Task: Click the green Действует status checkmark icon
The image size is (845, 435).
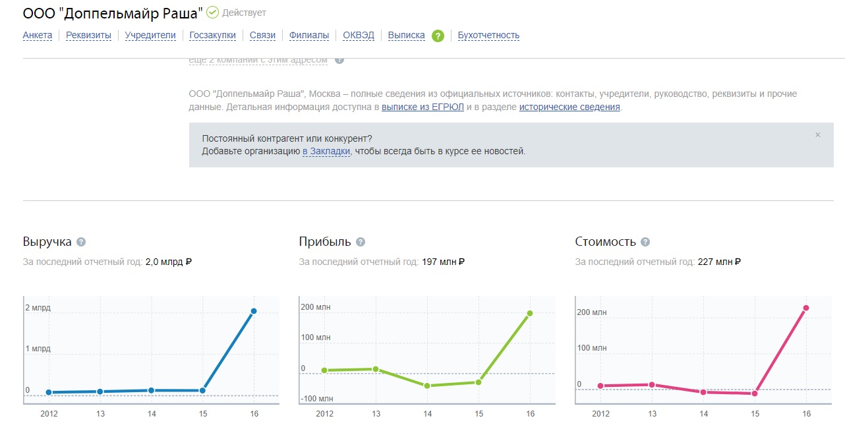Action: coord(212,13)
